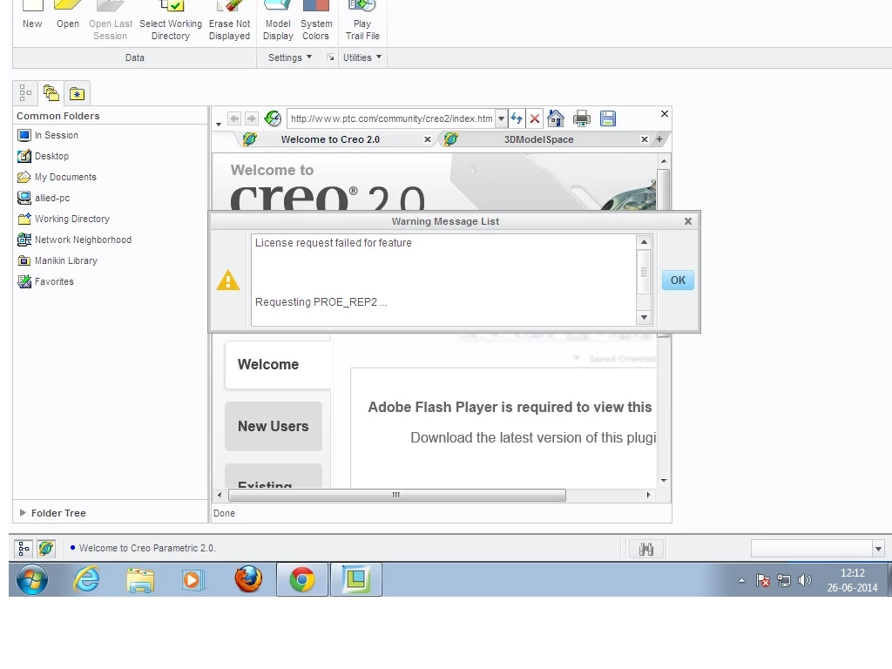
Task: Toggle the browser display status icon
Action: coord(46,549)
